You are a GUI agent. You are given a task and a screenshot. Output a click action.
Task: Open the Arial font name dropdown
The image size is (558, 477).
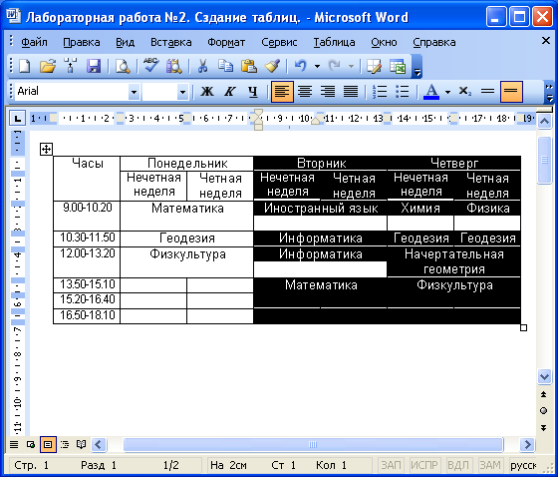click(x=134, y=93)
